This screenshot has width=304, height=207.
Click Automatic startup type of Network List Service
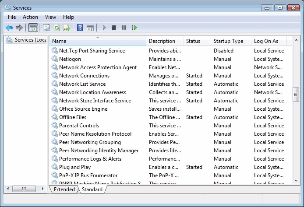coord(226,84)
